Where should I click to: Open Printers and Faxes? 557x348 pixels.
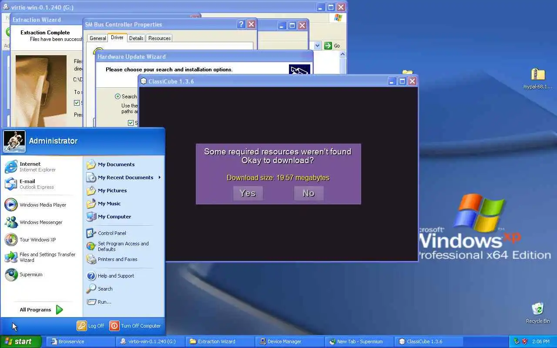pyautogui.click(x=124, y=259)
